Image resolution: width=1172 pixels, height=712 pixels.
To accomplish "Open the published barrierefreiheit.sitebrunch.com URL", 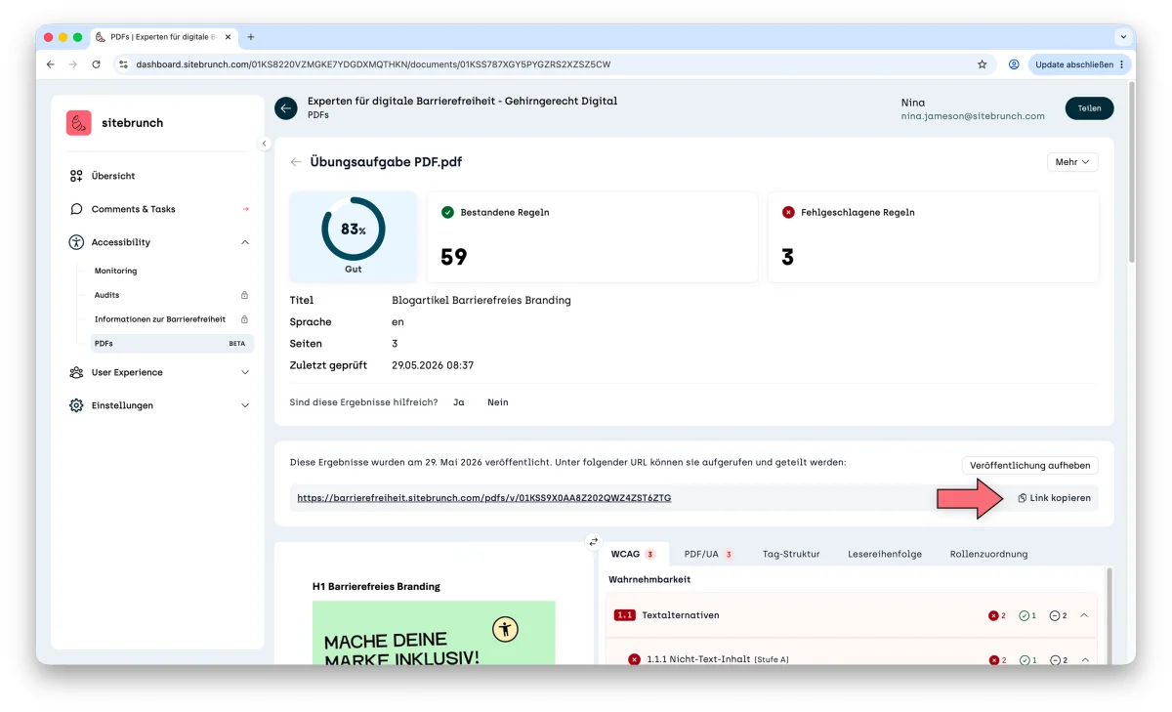I will [x=484, y=498].
